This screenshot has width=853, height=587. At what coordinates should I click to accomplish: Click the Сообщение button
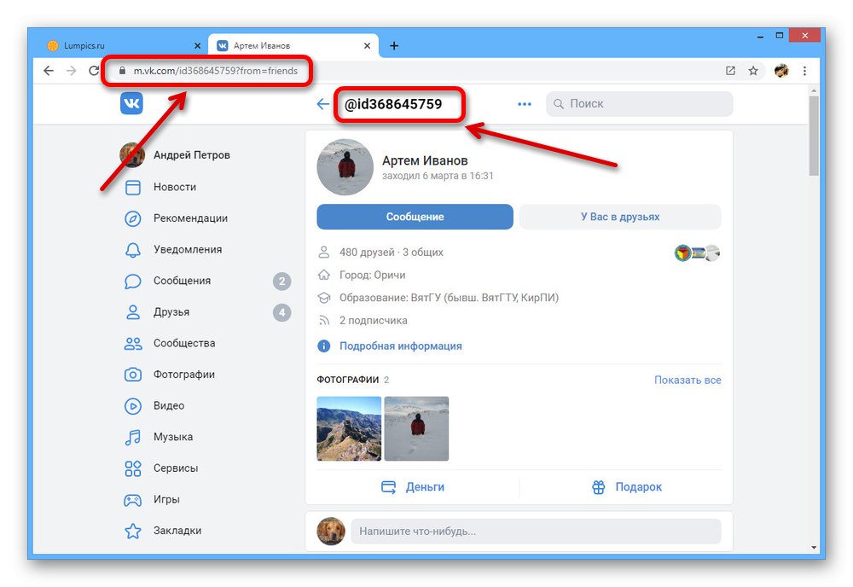pos(415,217)
